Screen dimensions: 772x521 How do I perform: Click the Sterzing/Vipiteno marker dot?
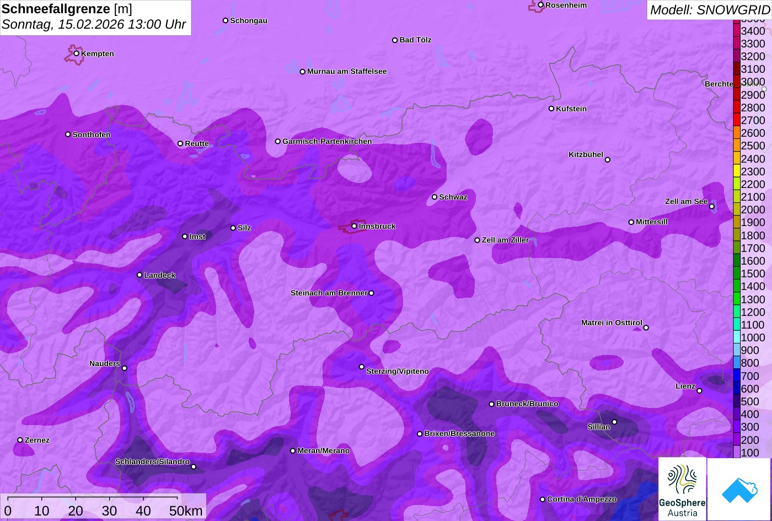pos(362,367)
